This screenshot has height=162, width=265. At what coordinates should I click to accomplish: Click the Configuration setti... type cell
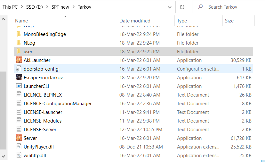coord(198,69)
